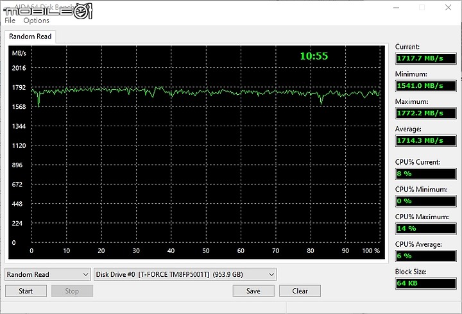Click the CPU% Maximum value 14 %
Viewport: 462px width, 314px height.
pos(426,228)
